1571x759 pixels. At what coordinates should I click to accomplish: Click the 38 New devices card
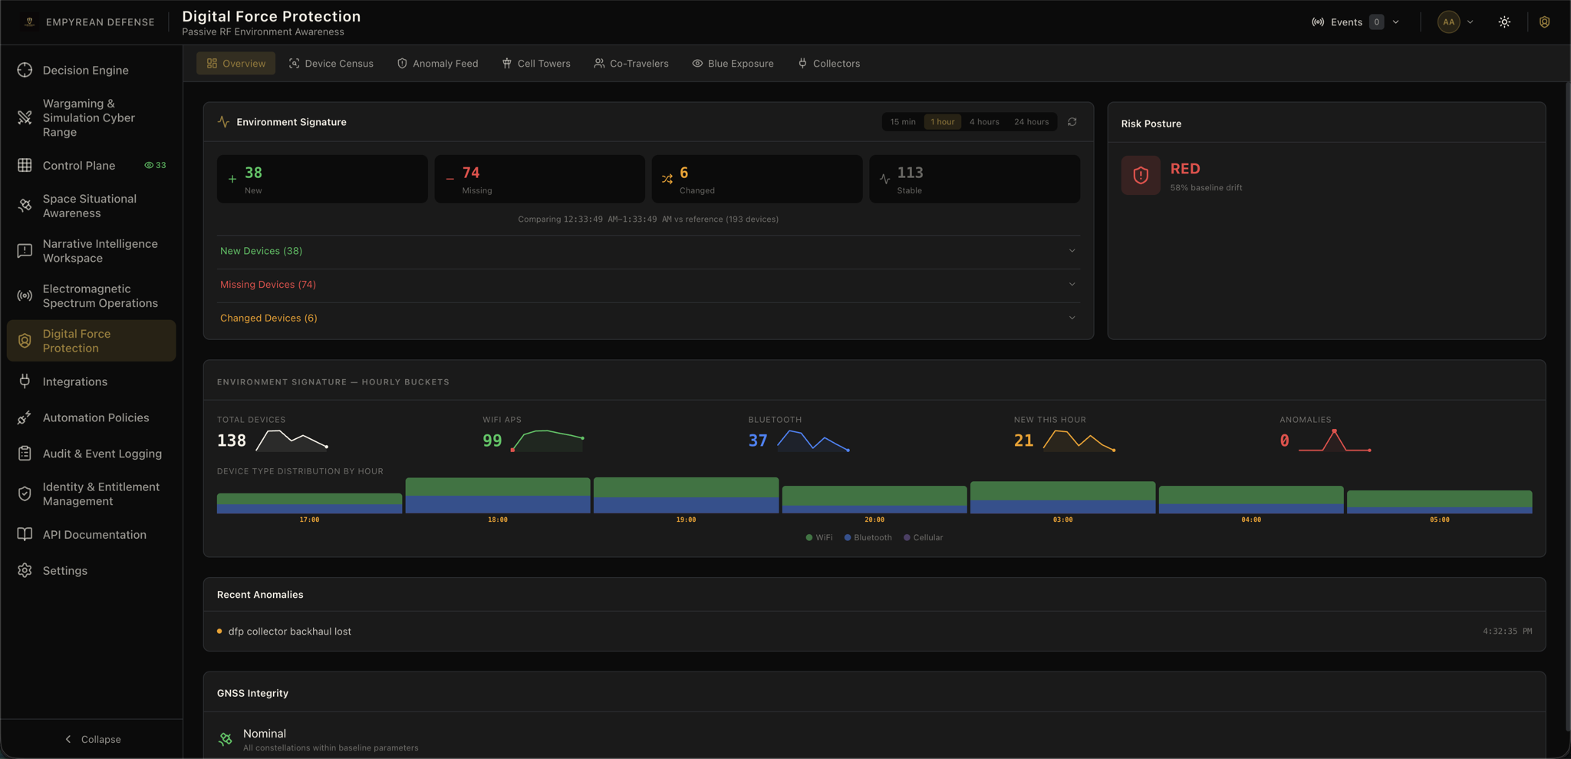coord(322,179)
